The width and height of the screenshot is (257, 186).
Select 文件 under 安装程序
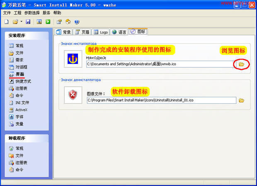click(x=19, y=53)
